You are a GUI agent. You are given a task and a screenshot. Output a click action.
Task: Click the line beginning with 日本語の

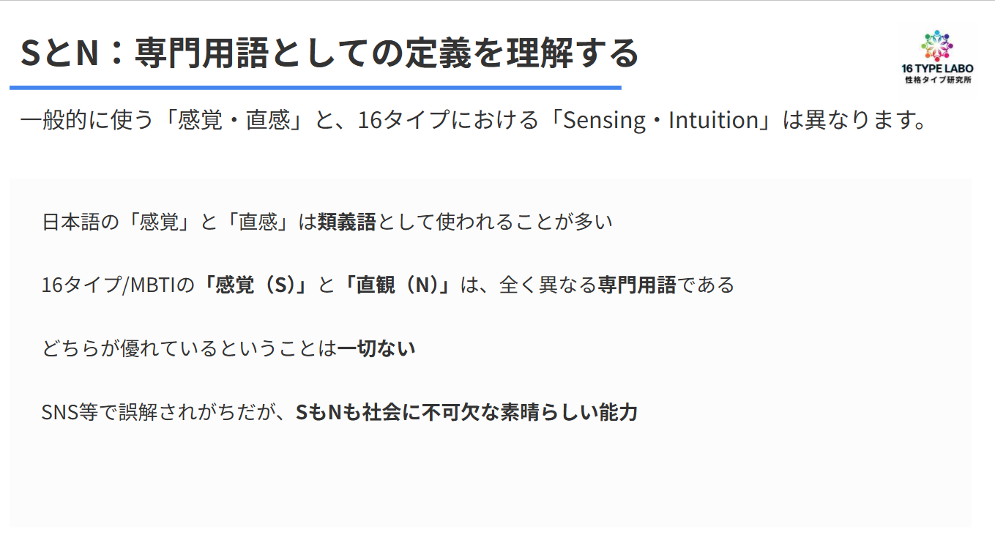tap(327, 222)
